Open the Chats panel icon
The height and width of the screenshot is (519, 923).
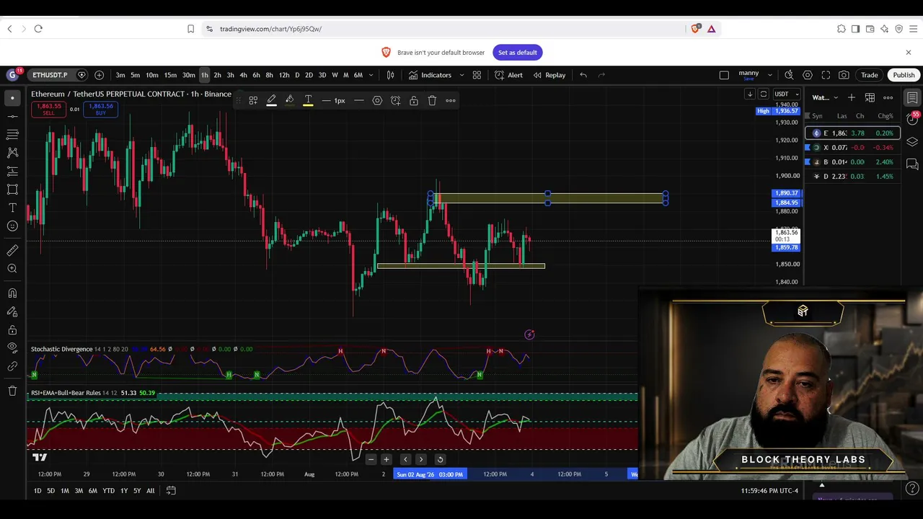(912, 164)
